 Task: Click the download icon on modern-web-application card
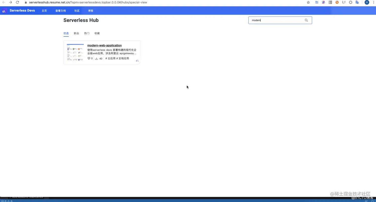97,58
